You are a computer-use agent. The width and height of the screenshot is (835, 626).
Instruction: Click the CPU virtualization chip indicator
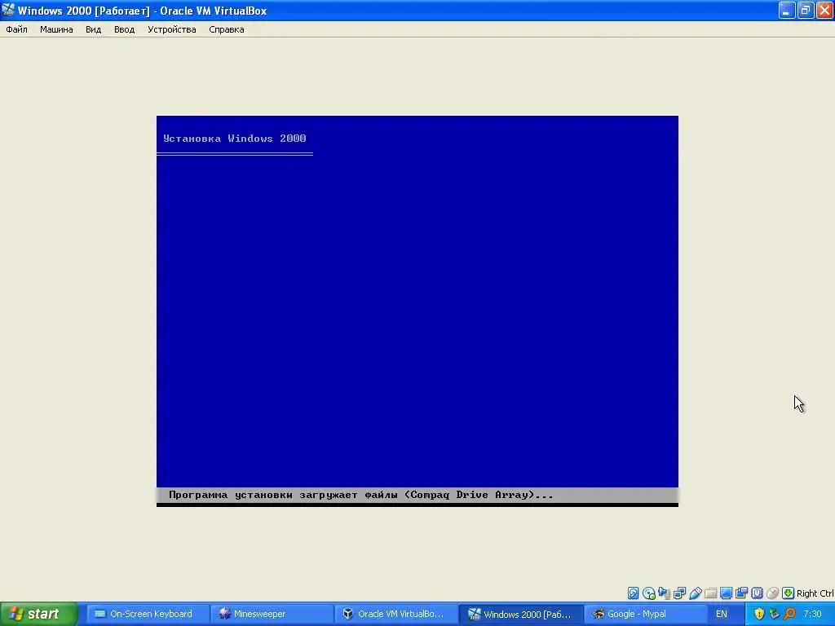[x=757, y=593]
